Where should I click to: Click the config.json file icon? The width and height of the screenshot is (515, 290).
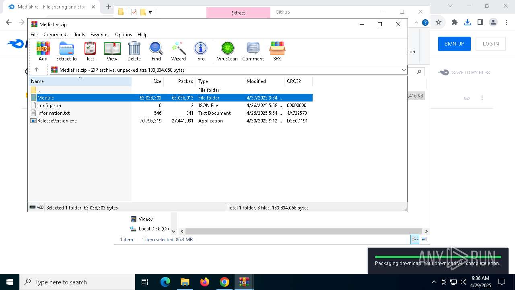point(33,105)
